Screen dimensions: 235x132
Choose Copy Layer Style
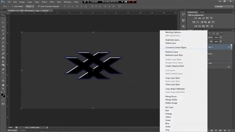pos(173,78)
